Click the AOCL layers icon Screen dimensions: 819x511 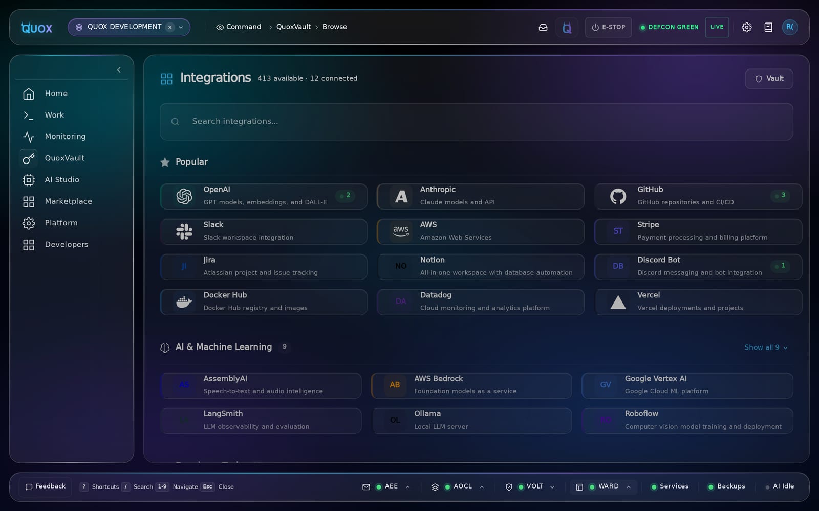435,487
